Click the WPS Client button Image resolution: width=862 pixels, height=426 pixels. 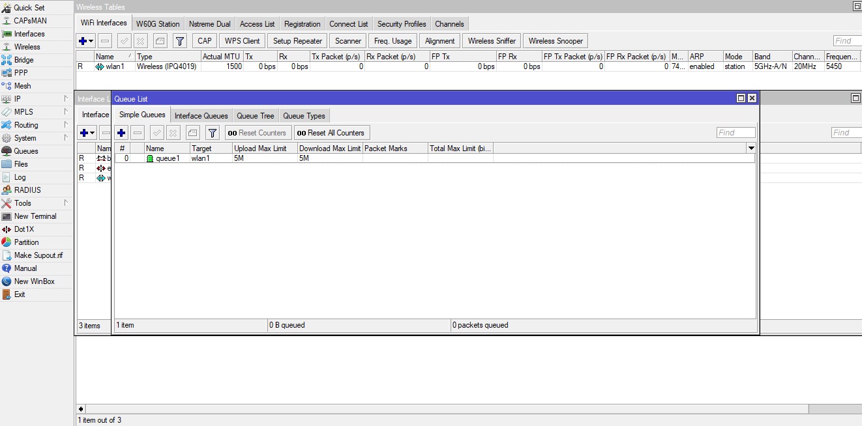pos(242,40)
